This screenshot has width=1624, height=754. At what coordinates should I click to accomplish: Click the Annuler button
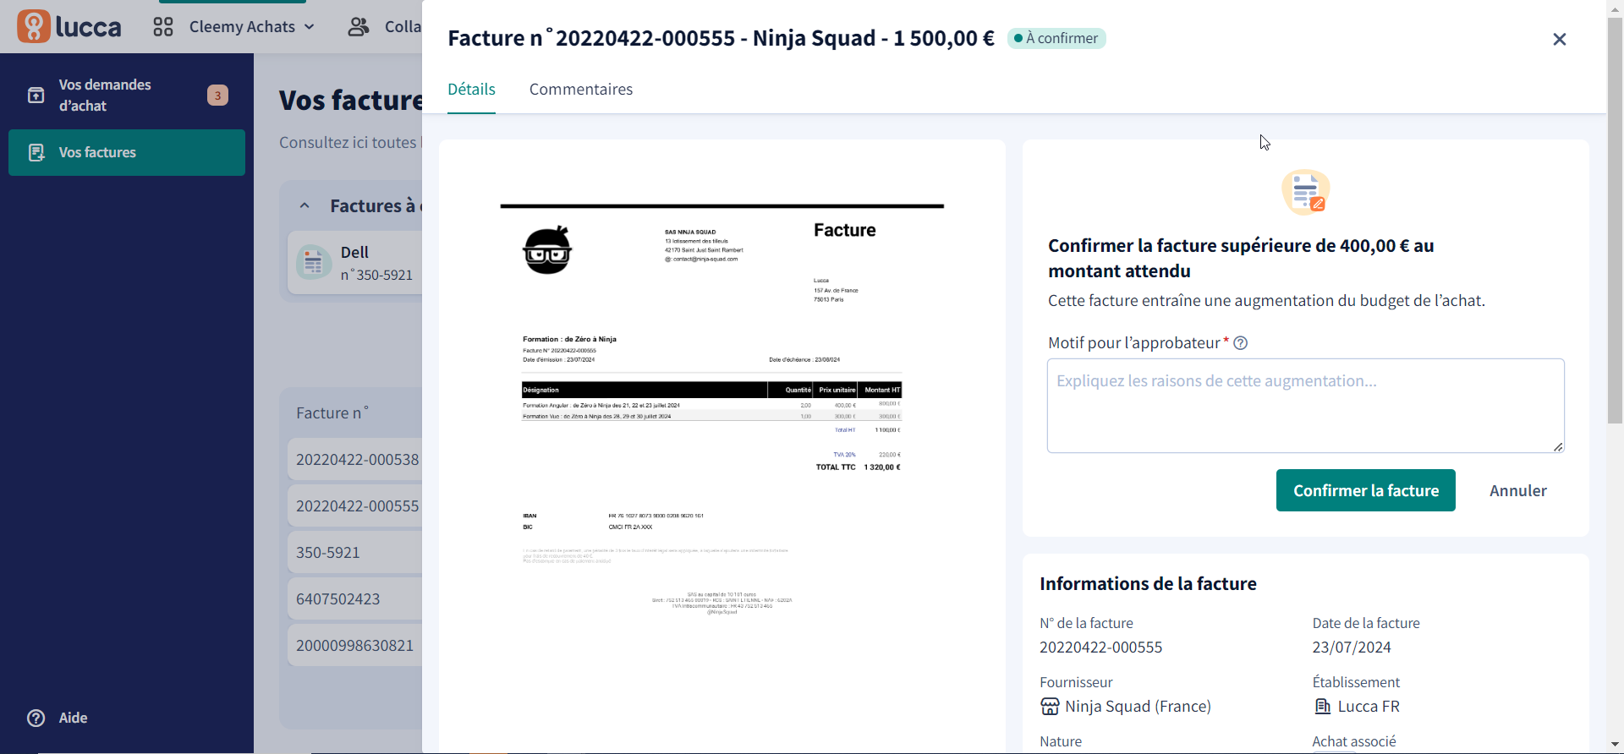(x=1518, y=490)
